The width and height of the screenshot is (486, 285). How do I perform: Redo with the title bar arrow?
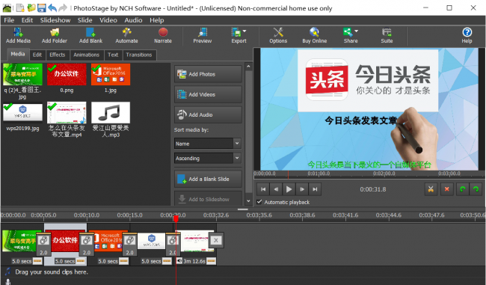pyautogui.click(x=63, y=8)
